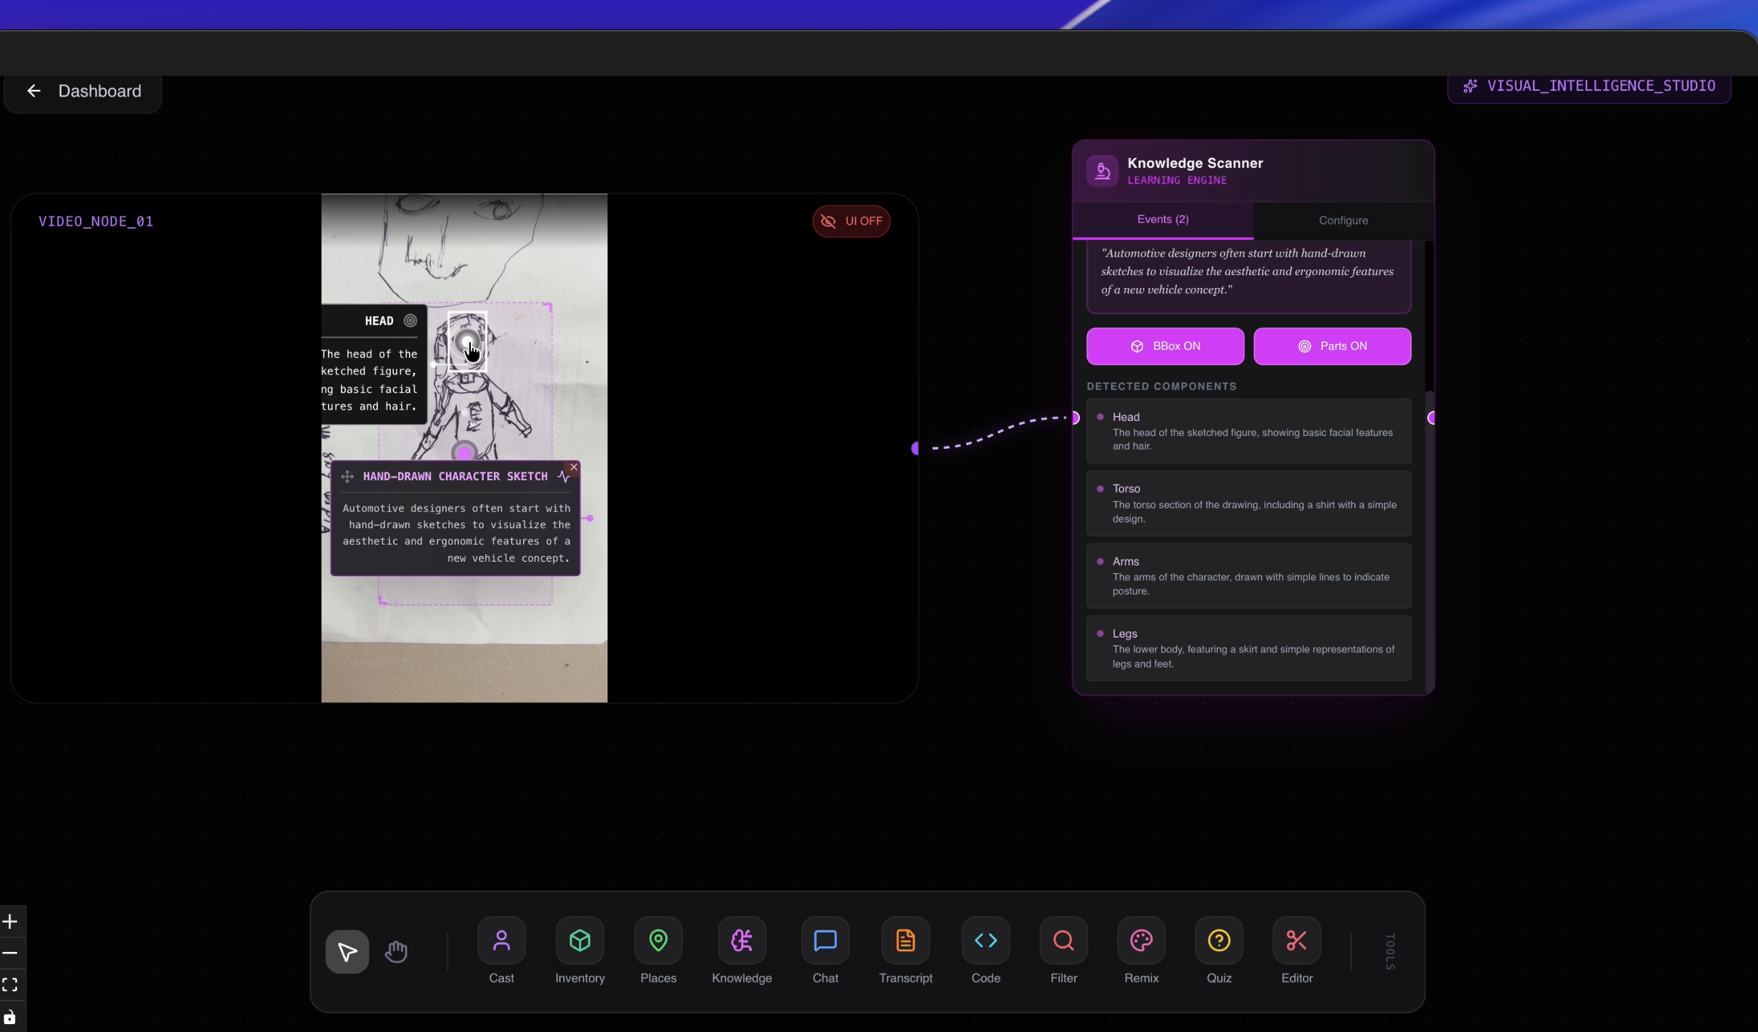
Task: Open the Remix palette tool
Action: (x=1141, y=941)
